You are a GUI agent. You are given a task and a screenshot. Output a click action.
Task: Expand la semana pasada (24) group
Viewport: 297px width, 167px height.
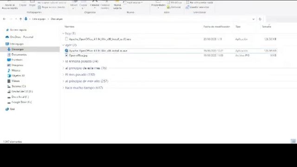point(63,61)
